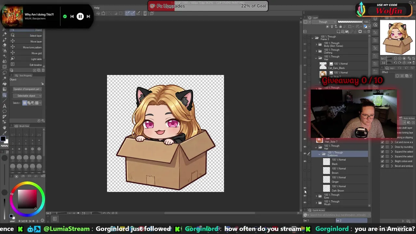Click the Navigator preview thumbnail

pos(397,38)
